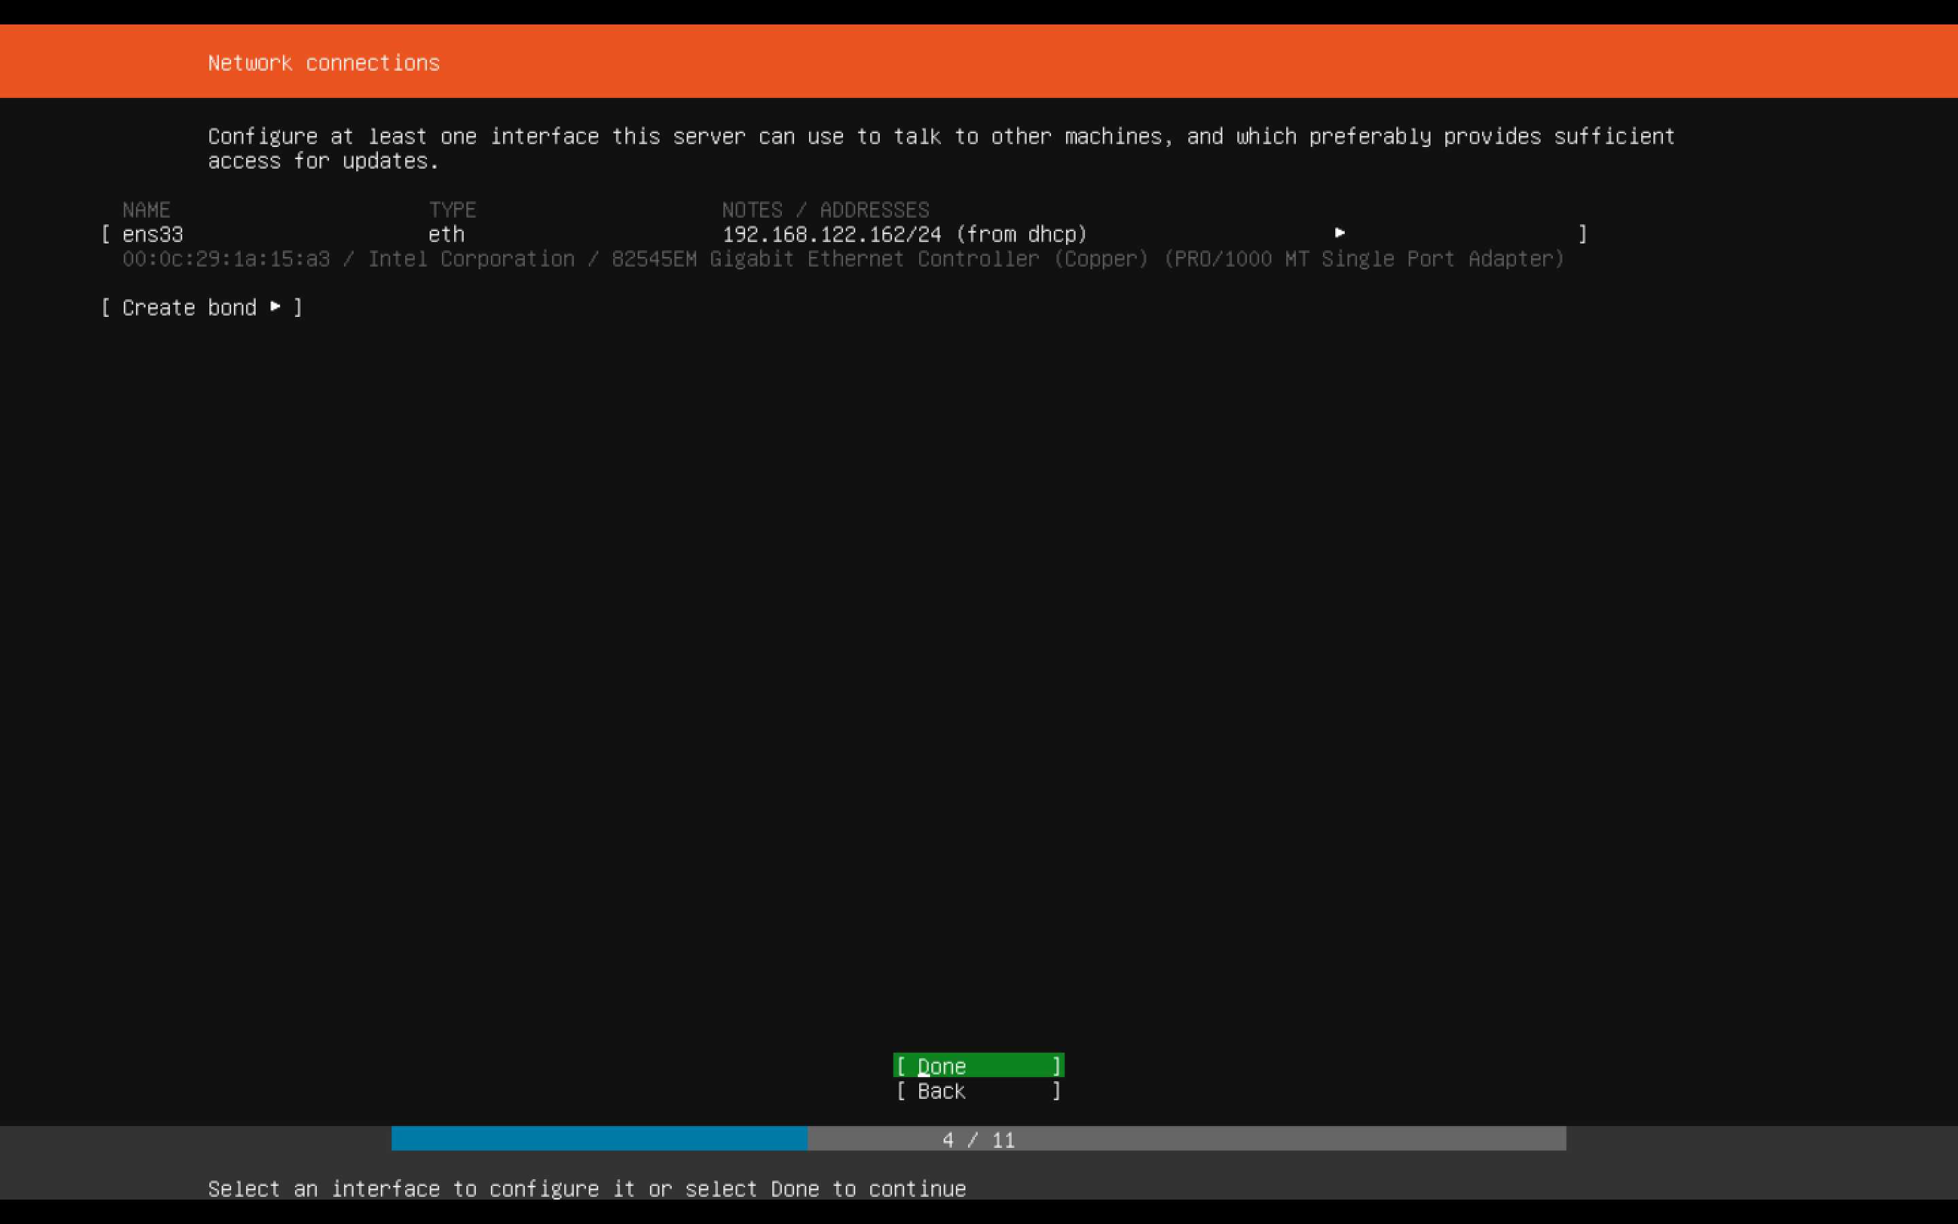This screenshot has height=1224, width=1958.
Task: Click the help text about selecting an interface
Action: tap(587, 1189)
